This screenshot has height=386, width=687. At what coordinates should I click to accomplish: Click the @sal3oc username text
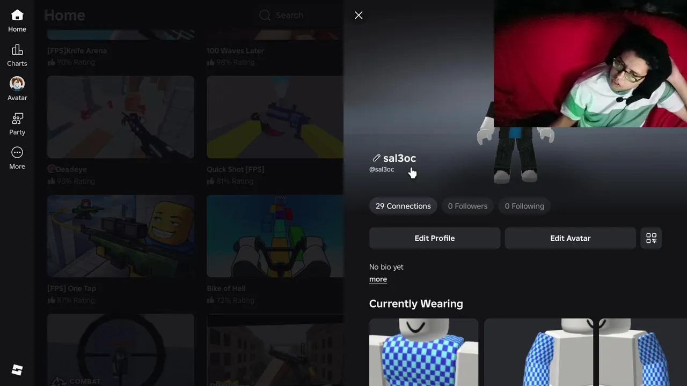[382, 169]
